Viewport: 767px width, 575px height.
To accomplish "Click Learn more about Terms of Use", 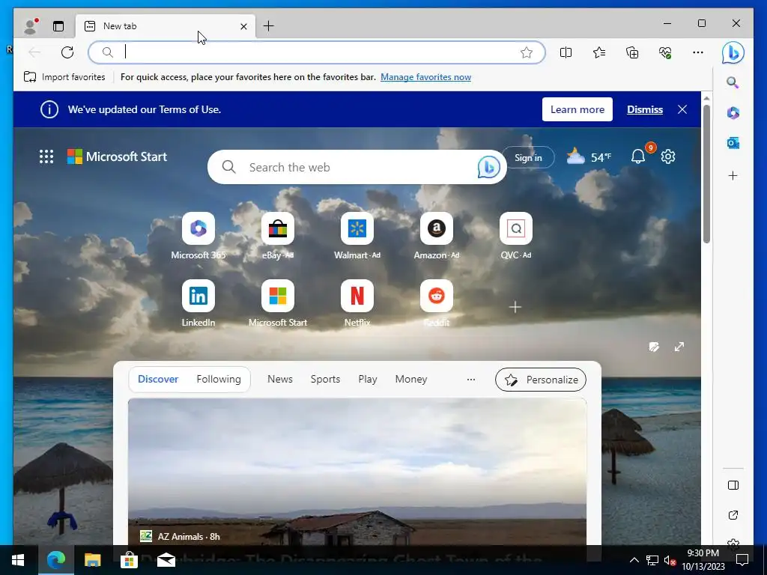I will pyautogui.click(x=577, y=109).
